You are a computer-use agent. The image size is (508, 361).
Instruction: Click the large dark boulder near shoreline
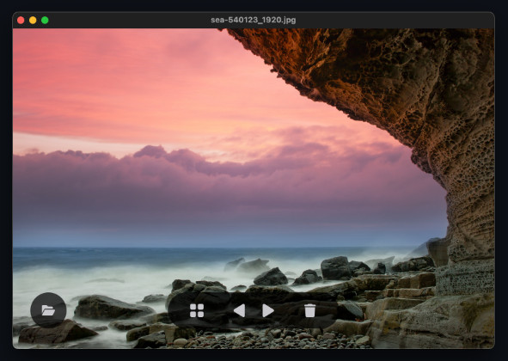coord(336,267)
